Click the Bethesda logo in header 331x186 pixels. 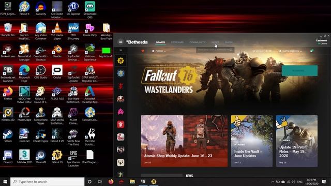(x=137, y=42)
